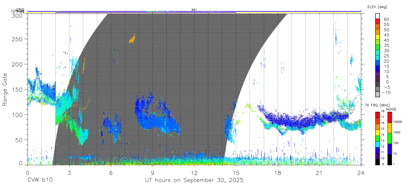Click the blue ELEV swatch between 15 and 20

[378, 64]
